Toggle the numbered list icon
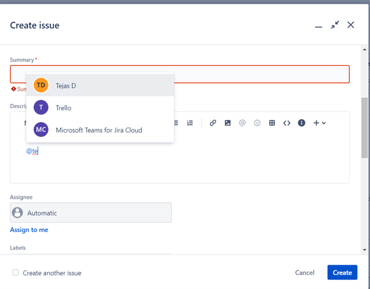 (190, 123)
